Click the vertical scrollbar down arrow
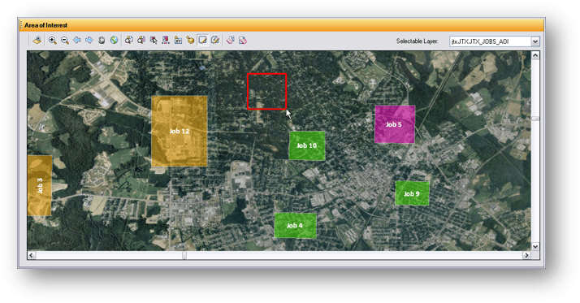 [535, 246]
